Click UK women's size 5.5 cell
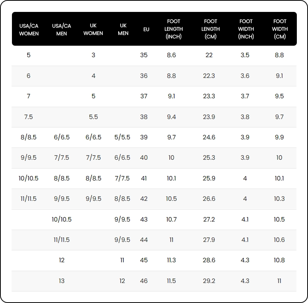The width and height of the screenshot is (308, 303). [x=94, y=117]
